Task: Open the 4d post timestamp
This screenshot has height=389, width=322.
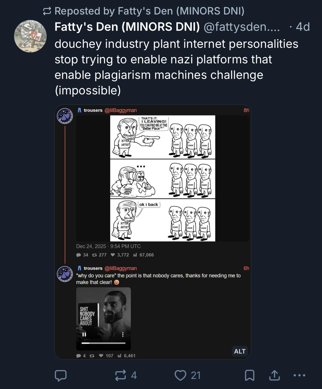Action: (x=303, y=27)
